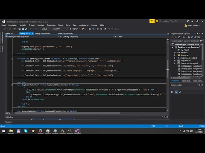Select My Project in the tree
The width and height of the screenshot is (205, 153).
(x=185, y=50)
